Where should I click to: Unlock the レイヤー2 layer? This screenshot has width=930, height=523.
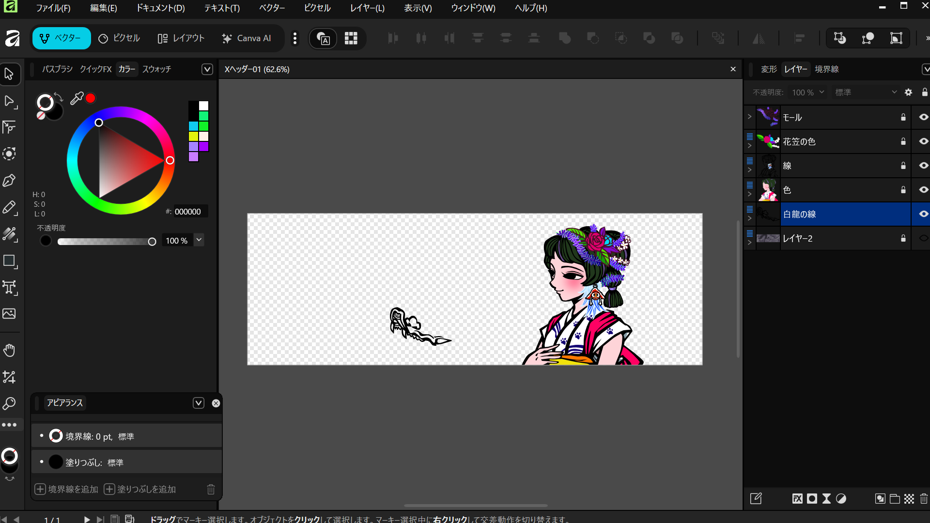(x=903, y=238)
